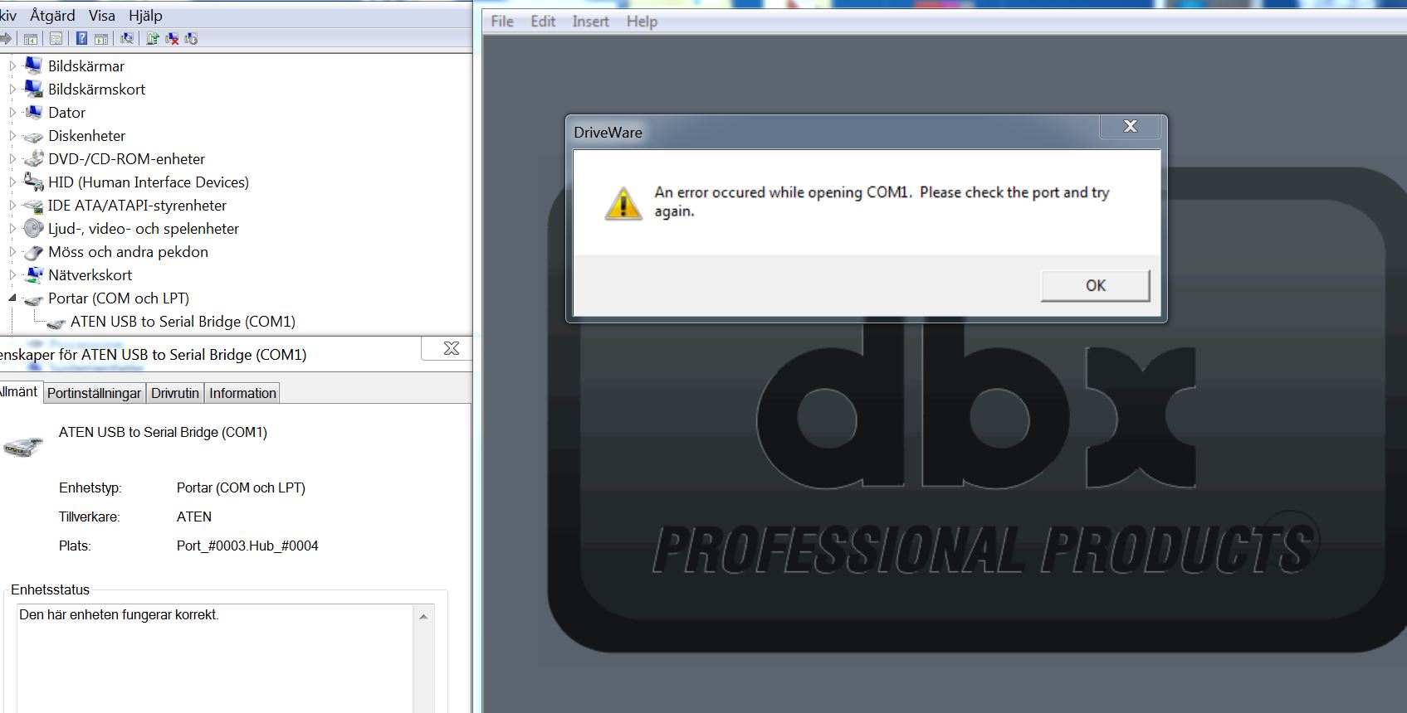This screenshot has width=1407, height=713.
Task: Open the File menu in DriveWare
Action: click(502, 22)
